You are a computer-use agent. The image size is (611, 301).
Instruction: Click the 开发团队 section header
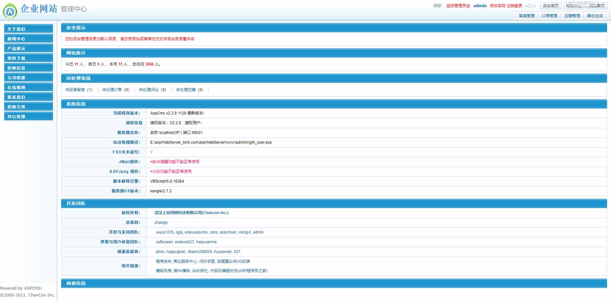click(x=334, y=204)
